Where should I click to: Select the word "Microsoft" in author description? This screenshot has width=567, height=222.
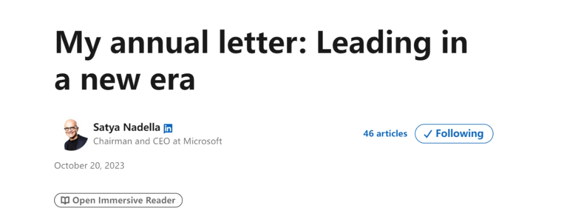[203, 141]
